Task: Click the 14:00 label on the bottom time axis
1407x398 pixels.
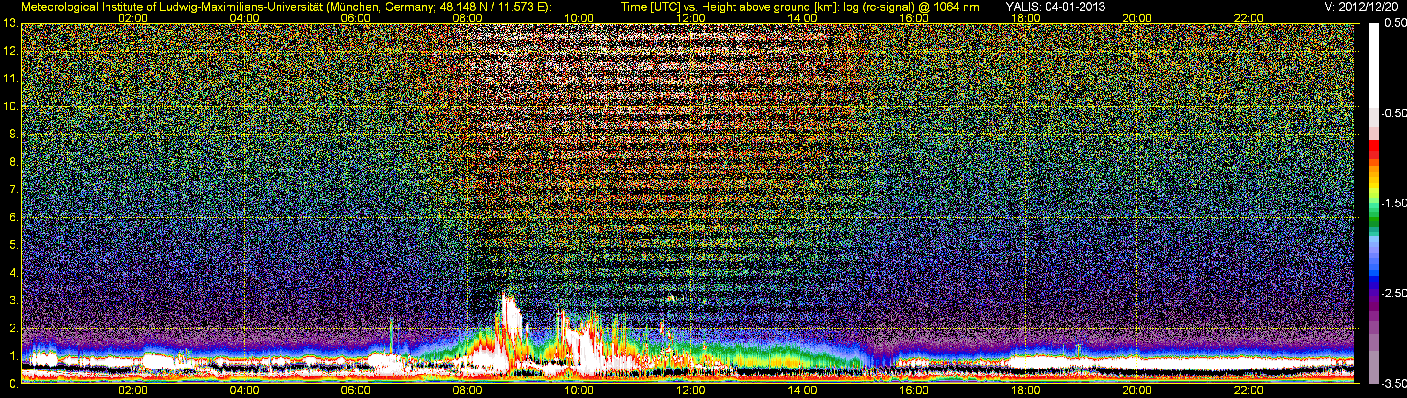Action: [802, 391]
